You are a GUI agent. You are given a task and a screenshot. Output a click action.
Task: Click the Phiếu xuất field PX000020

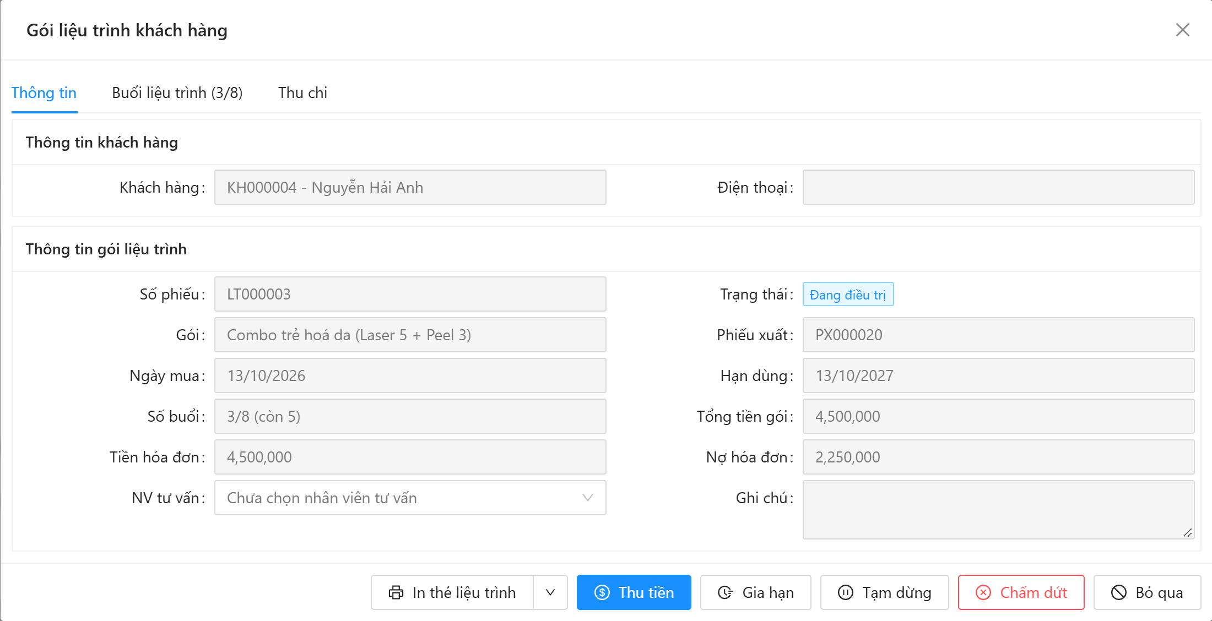pos(998,335)
